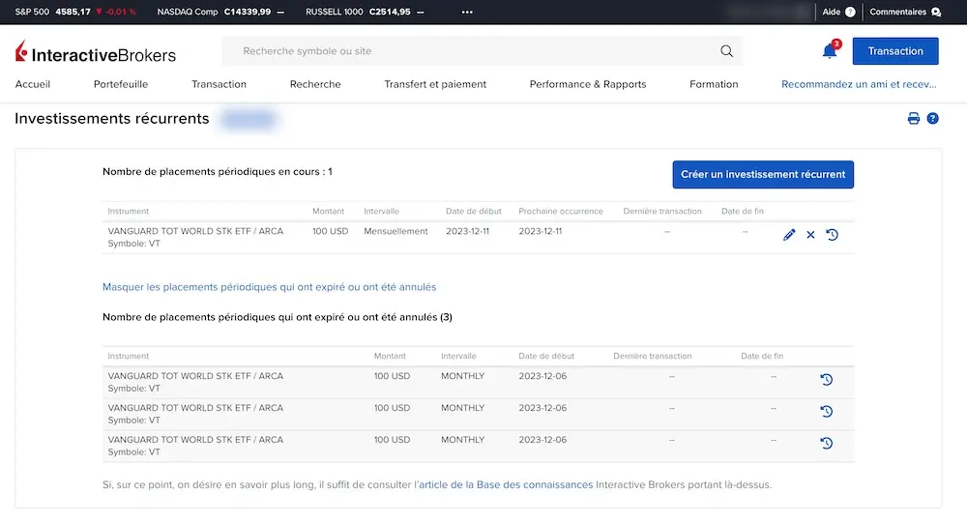Open Transfert et paiement menu
The width and height of the screenshot is (967, 524).
tap(435, 84)
